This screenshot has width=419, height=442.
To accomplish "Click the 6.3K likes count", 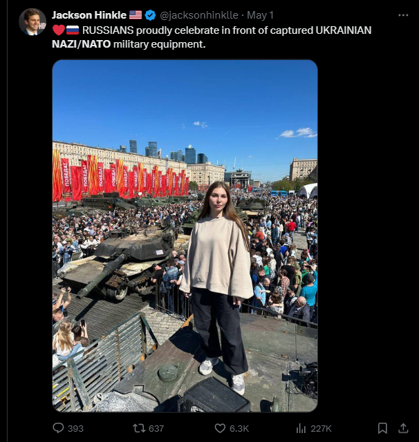I will click(239, 428).
